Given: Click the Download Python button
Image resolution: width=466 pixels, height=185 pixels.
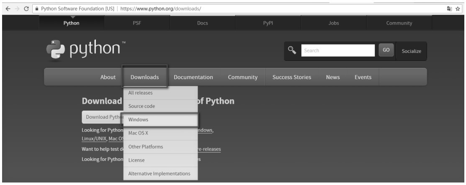Looking at the screenshot, I should tap(103, 117).
